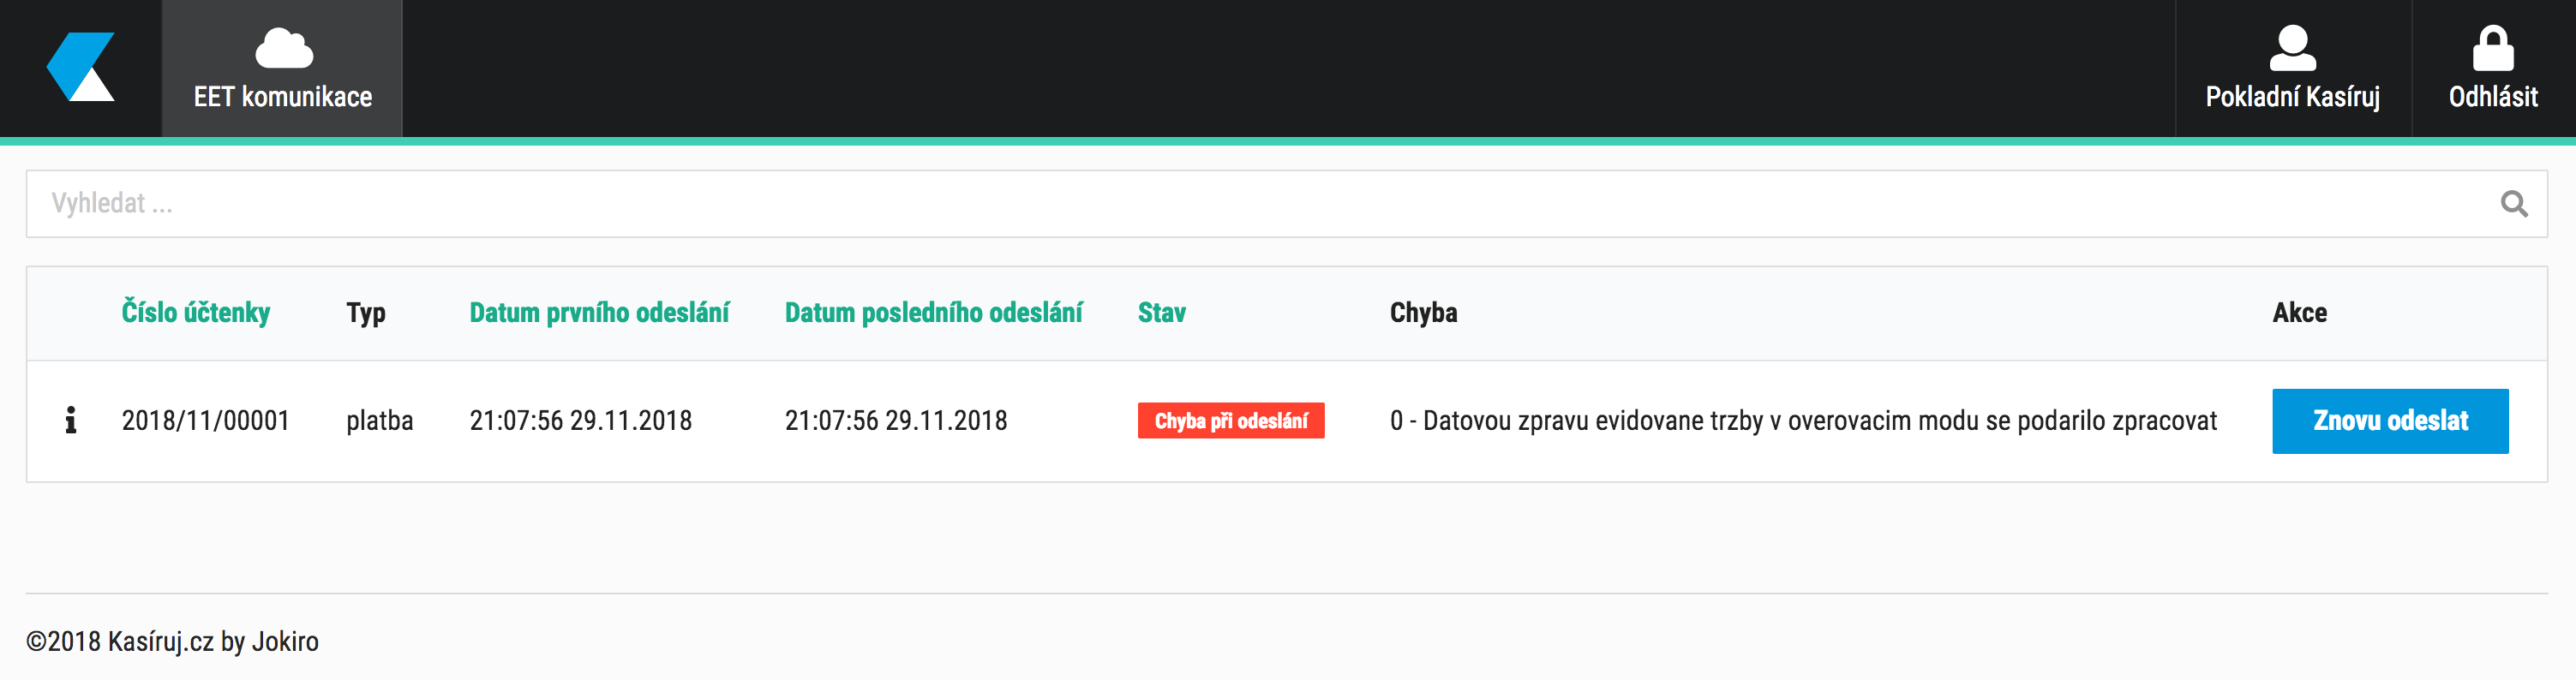
Task: Open receipt info via the i icon
Action: [71, 420]
